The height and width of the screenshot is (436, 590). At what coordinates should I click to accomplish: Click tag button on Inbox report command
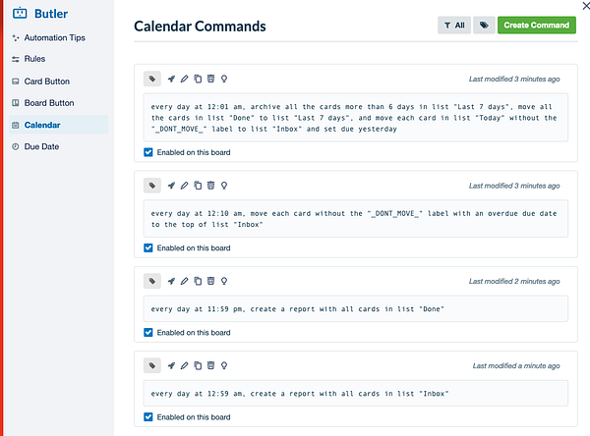click(x=152, y=365)
